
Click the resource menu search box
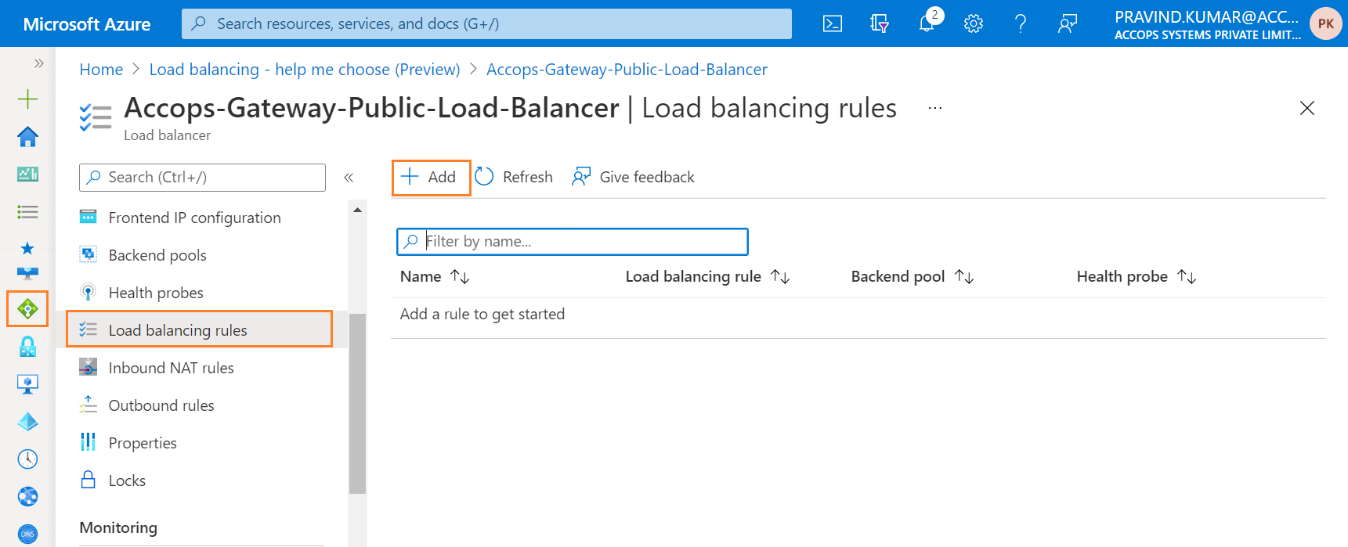[x=202, y=178]
